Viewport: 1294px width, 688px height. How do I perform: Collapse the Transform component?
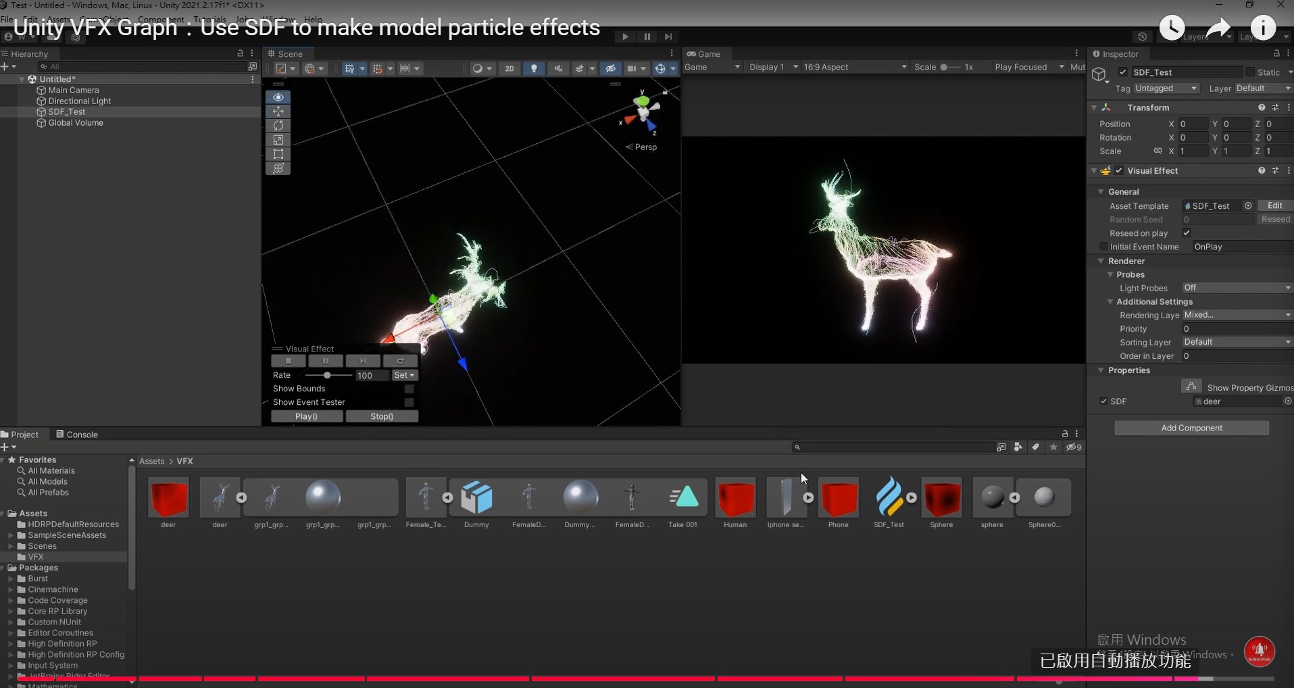click(x=1094, y=107)
